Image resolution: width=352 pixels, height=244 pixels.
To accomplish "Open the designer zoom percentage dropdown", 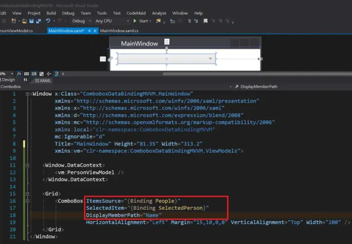I will (12, 74).
